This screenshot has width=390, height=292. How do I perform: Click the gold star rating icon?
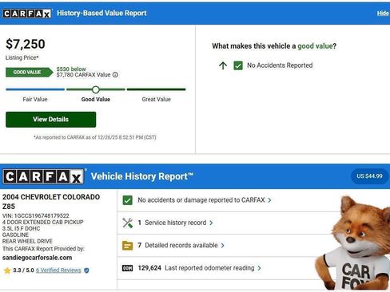(7, 270)
